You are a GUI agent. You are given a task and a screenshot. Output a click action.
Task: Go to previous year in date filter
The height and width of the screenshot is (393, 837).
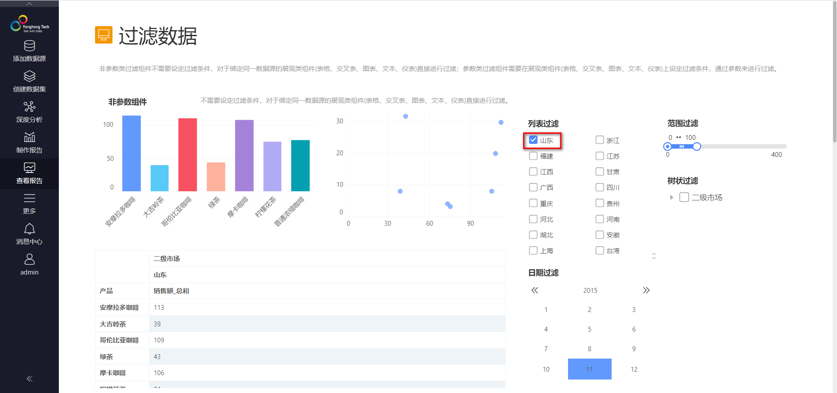(535, 290)
